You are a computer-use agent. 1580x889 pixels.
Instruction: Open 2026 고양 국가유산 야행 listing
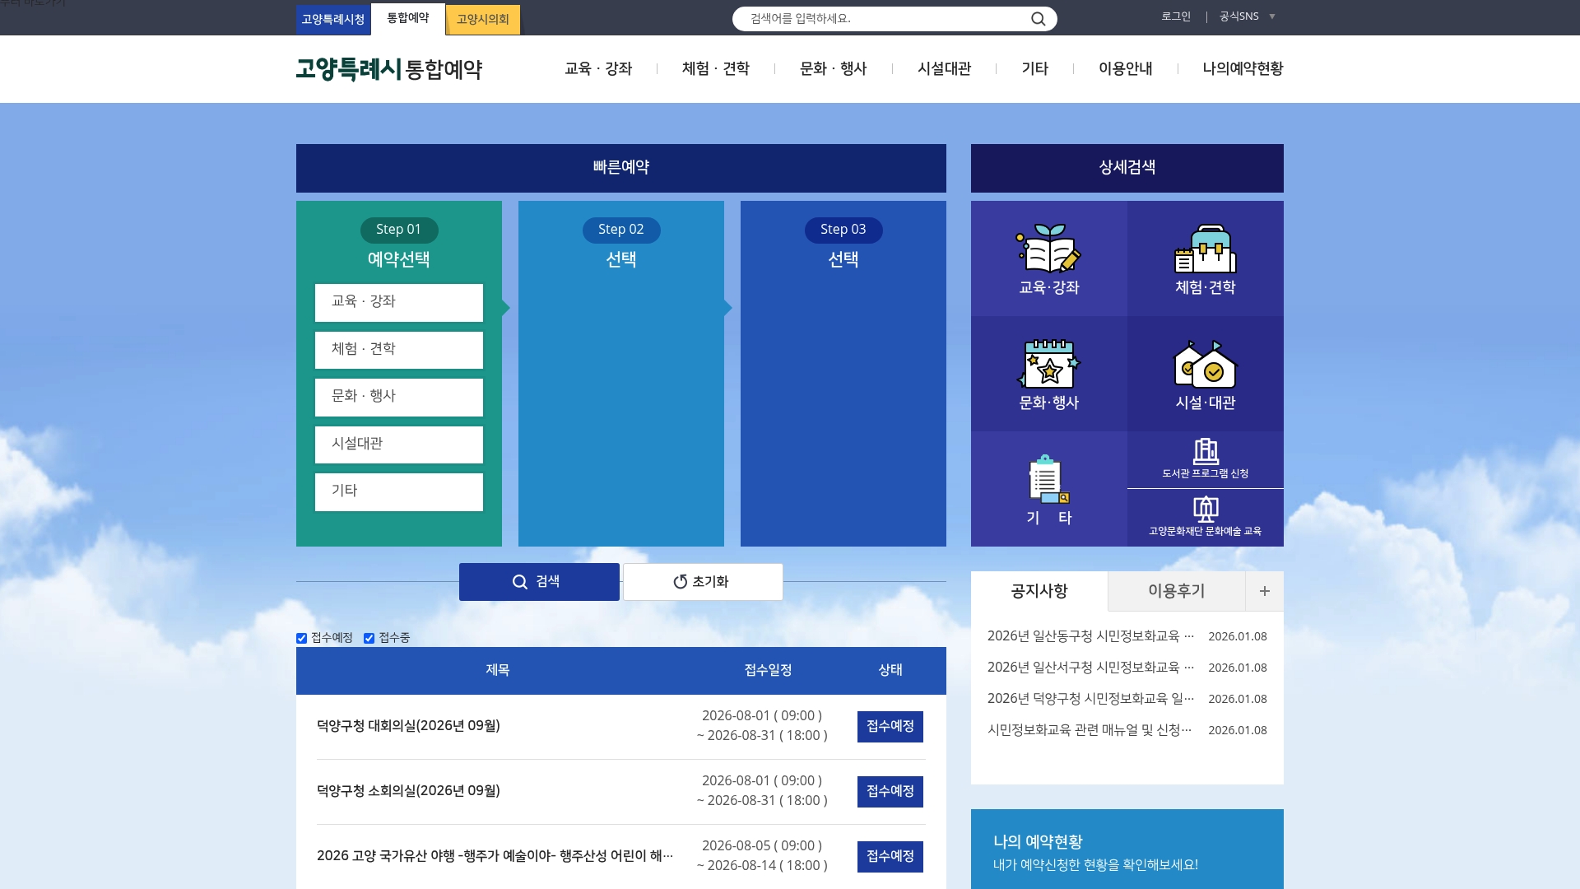coord(495,856)
